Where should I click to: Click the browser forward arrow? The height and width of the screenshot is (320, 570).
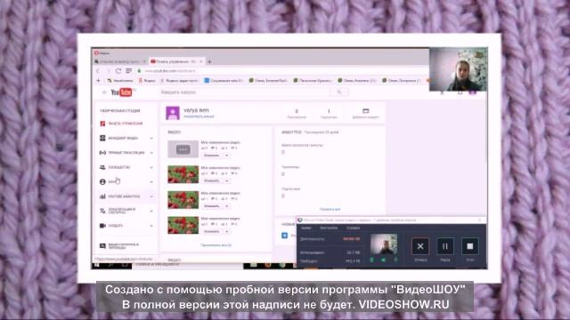[x=108, y=71]
